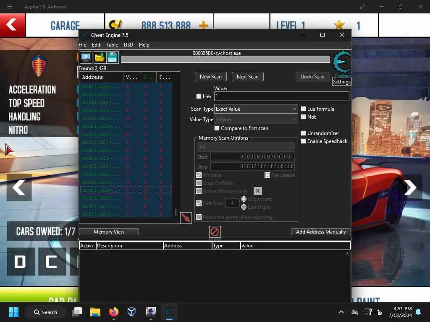This screenshot has height=322, width=430.
Task: Click the taskbar Search box
Action: (45, 312)
